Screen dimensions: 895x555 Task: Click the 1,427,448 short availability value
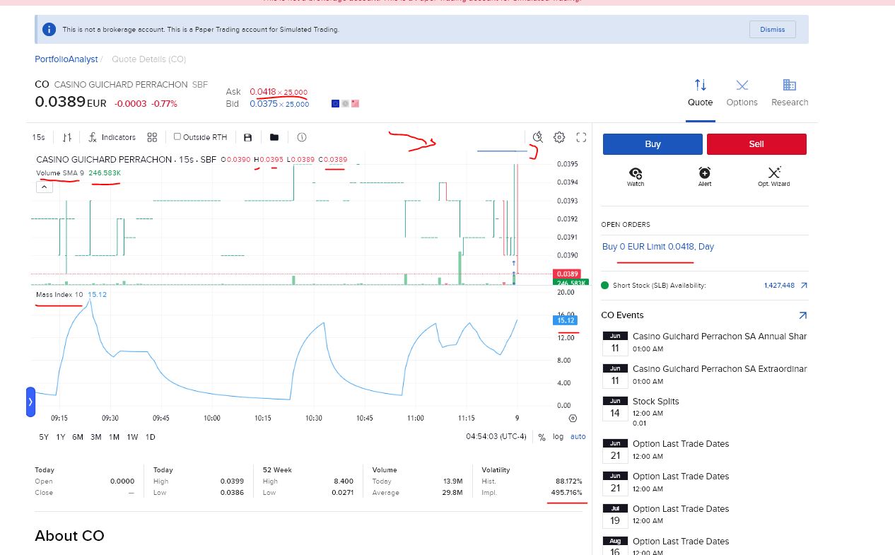(779, 286)
